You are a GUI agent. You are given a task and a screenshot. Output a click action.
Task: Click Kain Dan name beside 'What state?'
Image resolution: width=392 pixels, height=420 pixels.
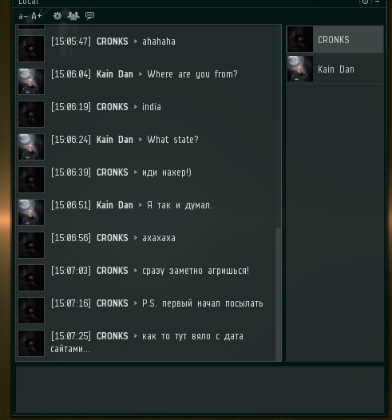point(115,140)
